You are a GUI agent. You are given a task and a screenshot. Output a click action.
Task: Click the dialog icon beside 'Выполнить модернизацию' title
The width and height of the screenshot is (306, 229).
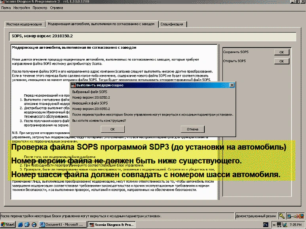click(x=73, y=84)
